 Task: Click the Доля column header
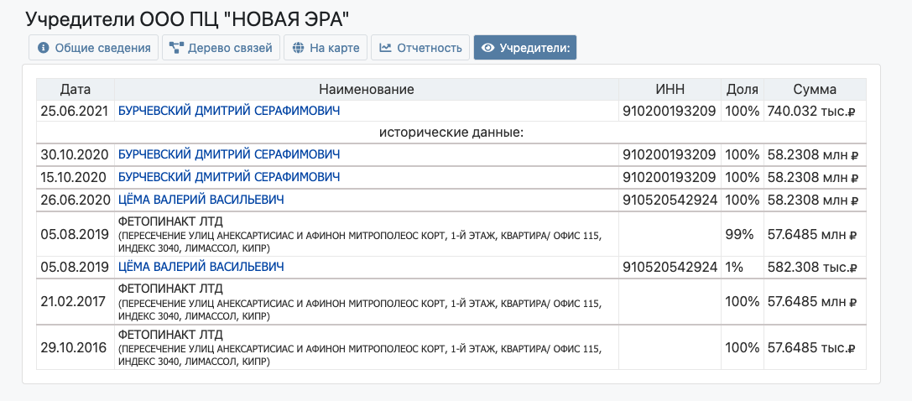coord(742,90)
